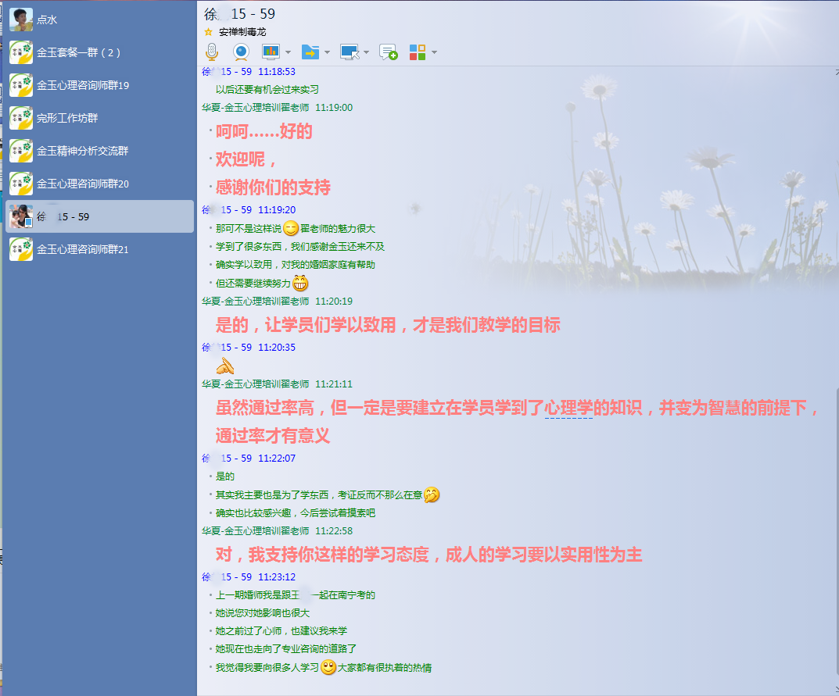Open the 金玉精神分析交流群 chat
The width and height of the screenshot is (839, 696).
[x=82, y=151]
